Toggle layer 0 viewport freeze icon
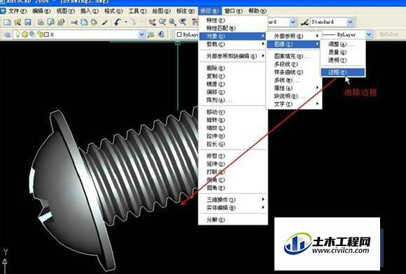This screenshot has height=274, width=406. [x=32, y=34]
